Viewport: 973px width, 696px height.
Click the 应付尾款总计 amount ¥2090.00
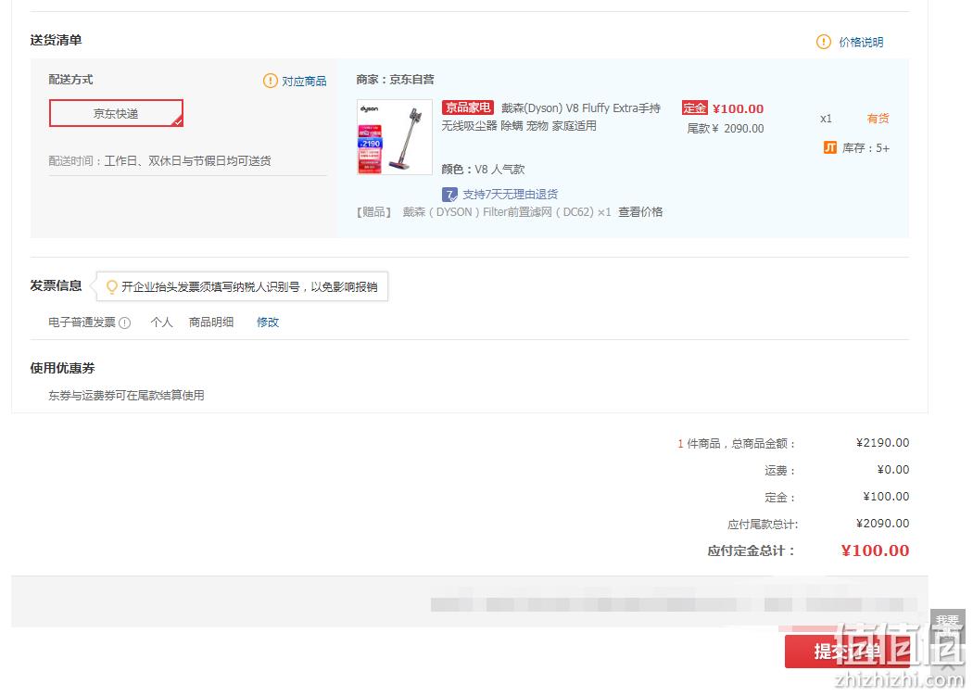882,524
